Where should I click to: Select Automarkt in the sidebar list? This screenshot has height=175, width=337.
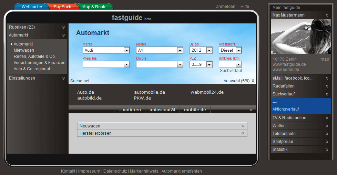click(23, 44)
